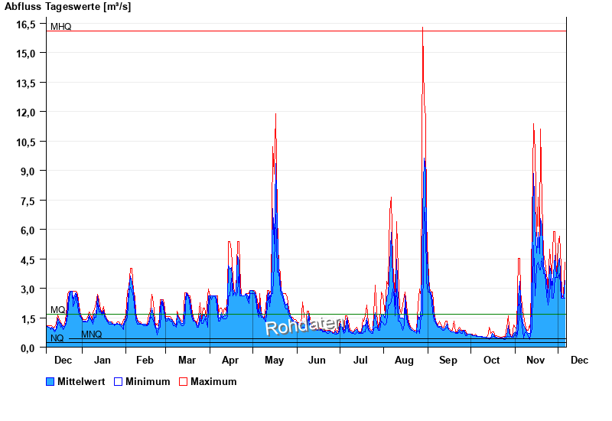612x421 pixels.
Task: Click the MNQ reference line label
Action: click(x=91, y=335)
